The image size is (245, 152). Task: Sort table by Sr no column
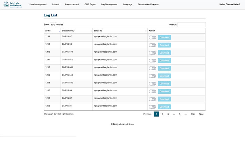[x=52, y=31]
